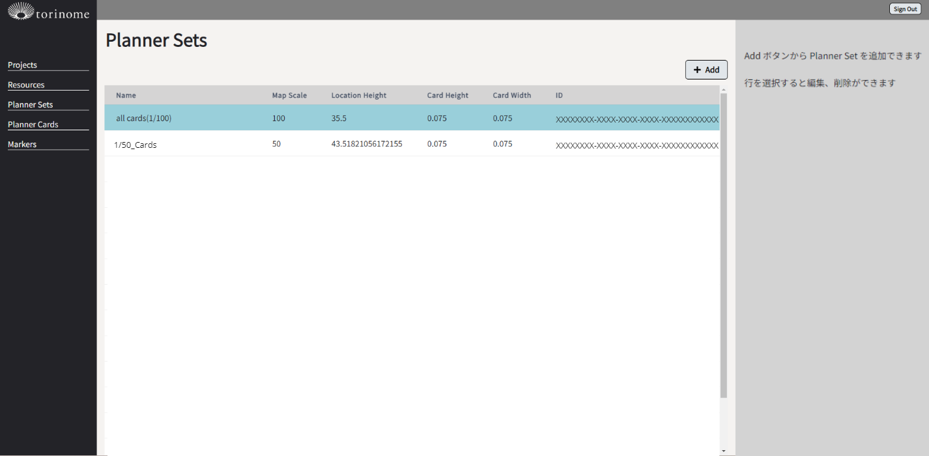This screenshot has width=929, height=456.
Task: Click the Location Height value 43.51821056172155
Action: tap(366, 144)
